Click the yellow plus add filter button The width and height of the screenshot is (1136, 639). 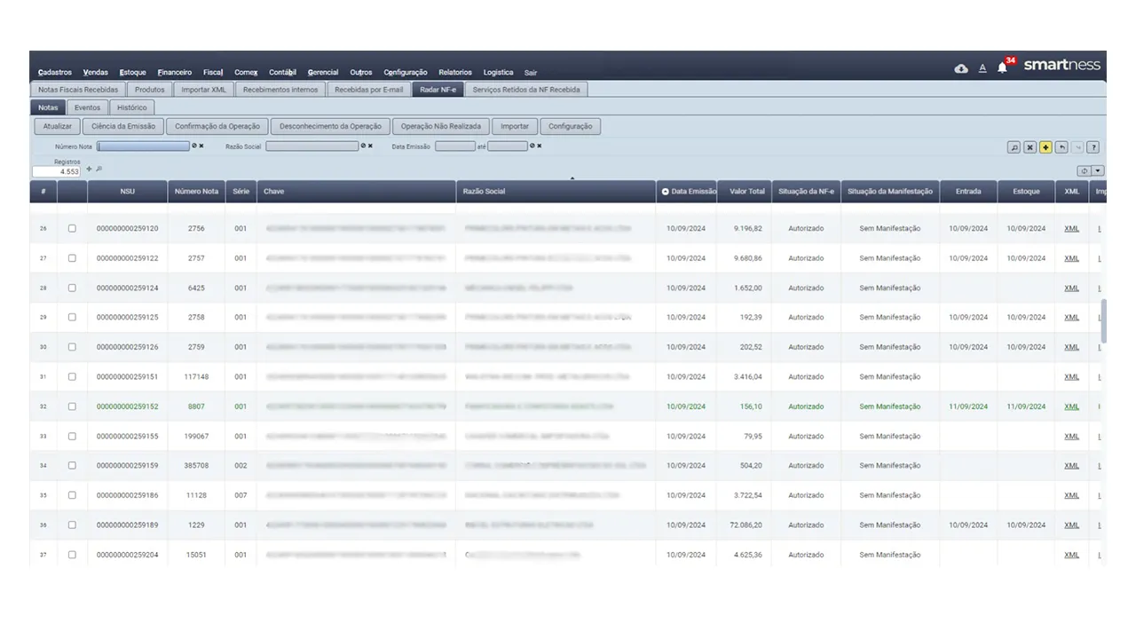[1046, 147]
